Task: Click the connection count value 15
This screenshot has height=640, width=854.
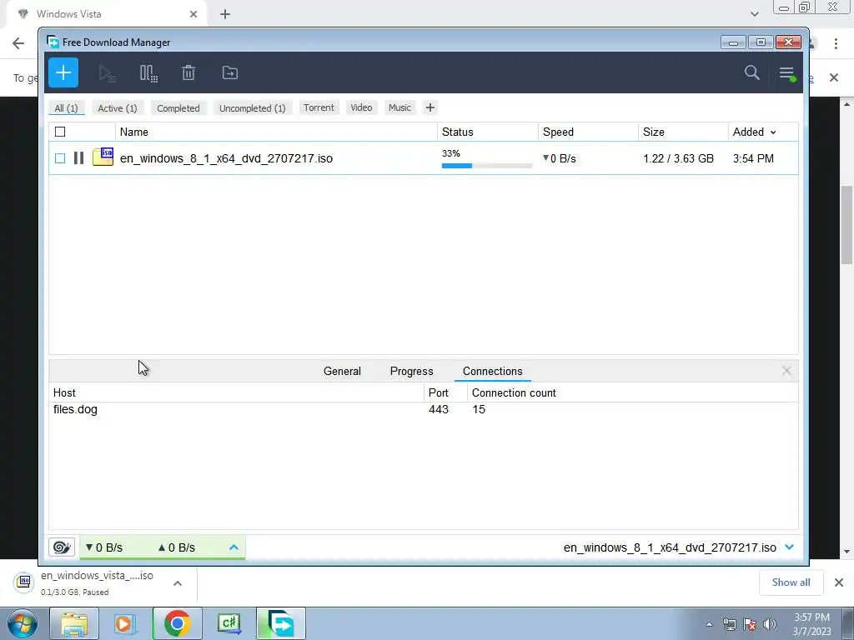Action: pyautogui.click(x=479, y=409)
